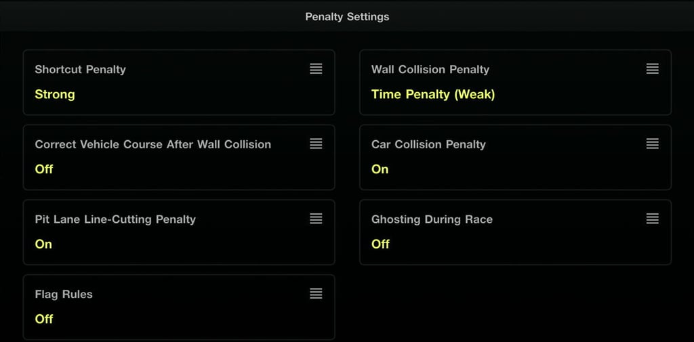Click the list icon for Correct Vehicle Course
Viewport: 694px width, 342px height.
coord(316,144)
